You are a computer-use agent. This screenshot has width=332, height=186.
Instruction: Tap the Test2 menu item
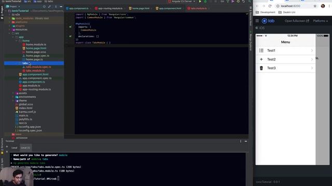285,59
